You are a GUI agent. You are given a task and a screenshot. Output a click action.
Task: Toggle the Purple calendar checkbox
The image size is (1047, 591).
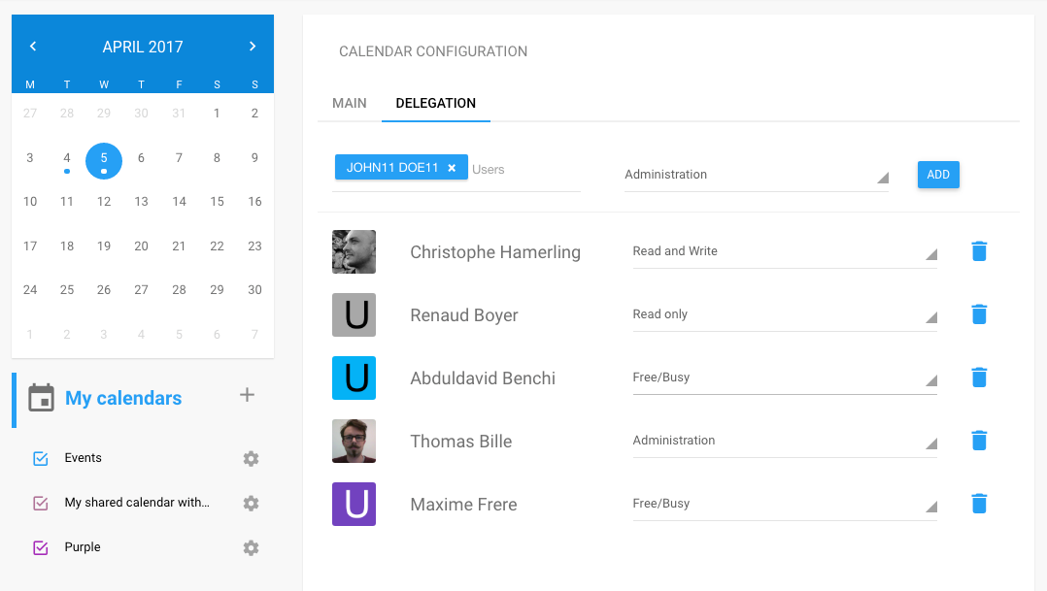coord(41,547)
